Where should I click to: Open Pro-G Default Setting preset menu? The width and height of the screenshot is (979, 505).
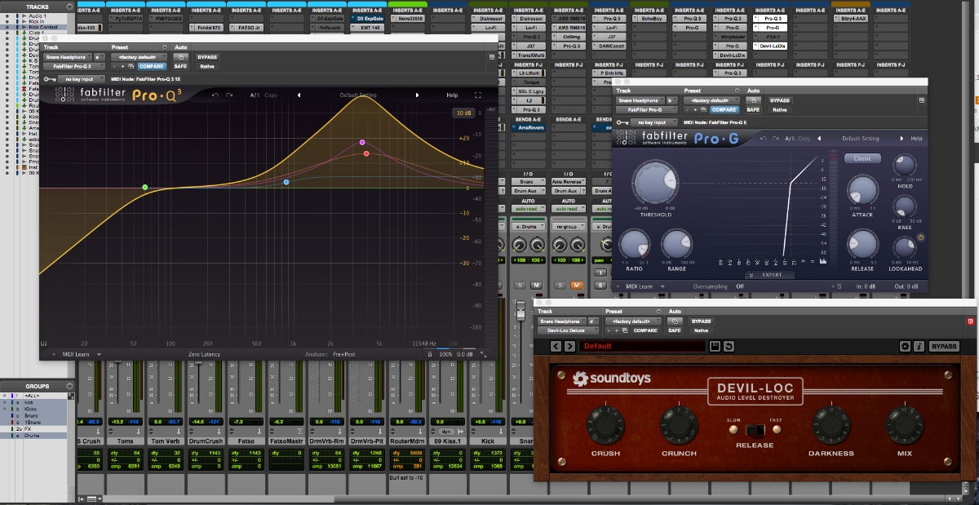click(860, 139)
